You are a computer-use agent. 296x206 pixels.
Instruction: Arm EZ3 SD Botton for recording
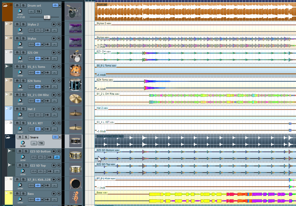click(54, 151)
